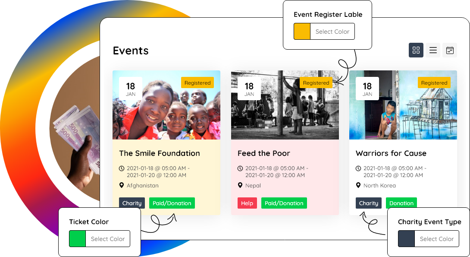Viewport: 470px width, 257px height.
Task: Open The Smile Foundation event title
Action: [160, 153]
